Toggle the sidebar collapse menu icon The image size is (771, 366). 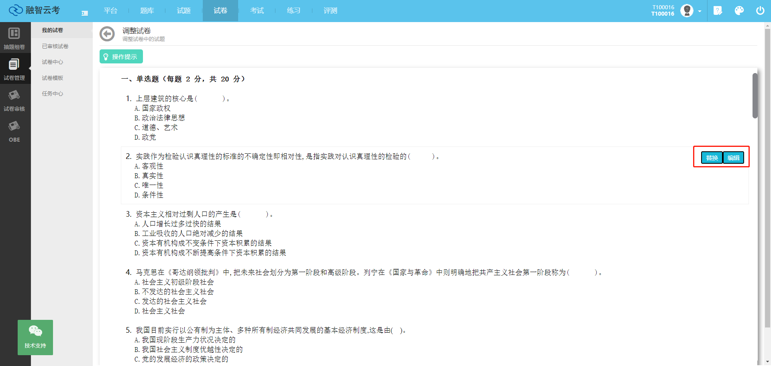pyautogui.click(x=85, y=13)
